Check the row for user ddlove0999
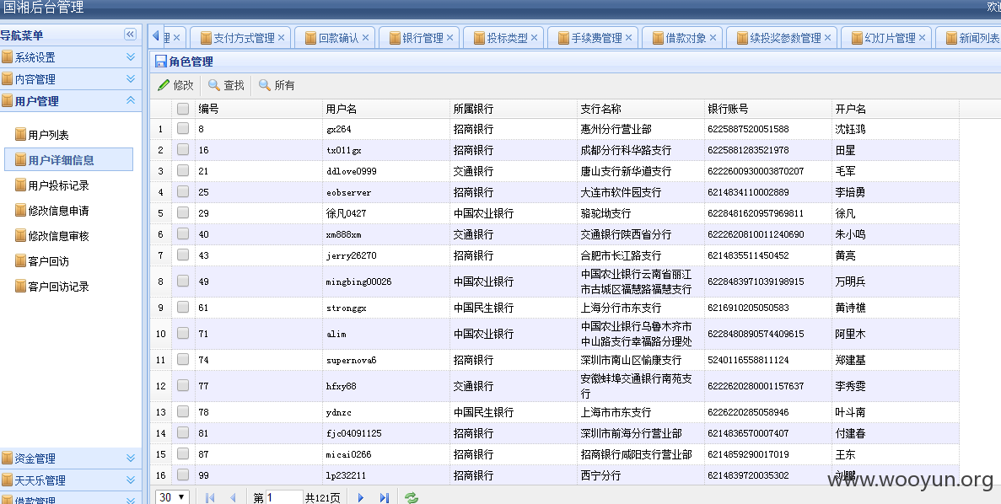Screen dimensions: 1001x504 click(183, 170)
